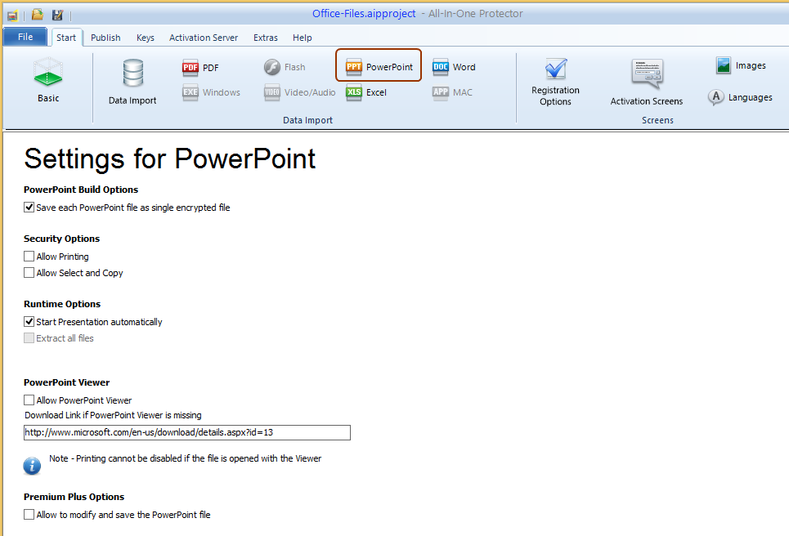Click the Printing cannot be disabled note text
Viewport: 789px width, 536px height.
click(x=185, y=458)
